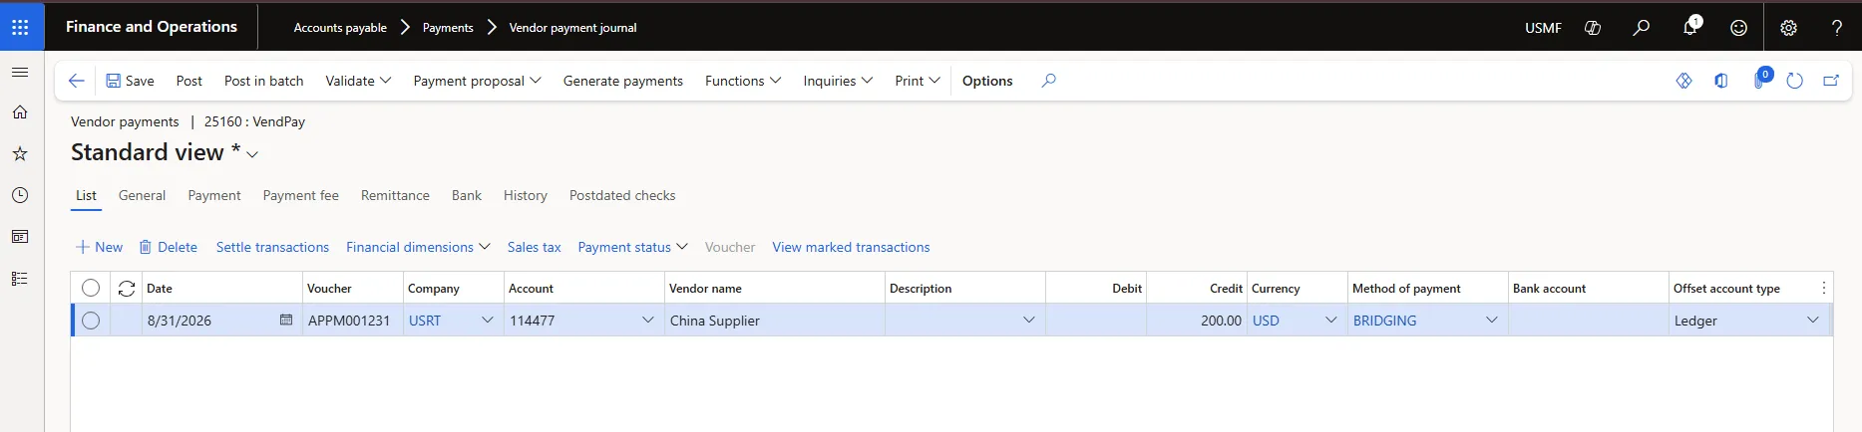The height and width of the screenshot is (432, 1862).
Task: Switch to the Remittance tab
Action: (x=395, y=195)
